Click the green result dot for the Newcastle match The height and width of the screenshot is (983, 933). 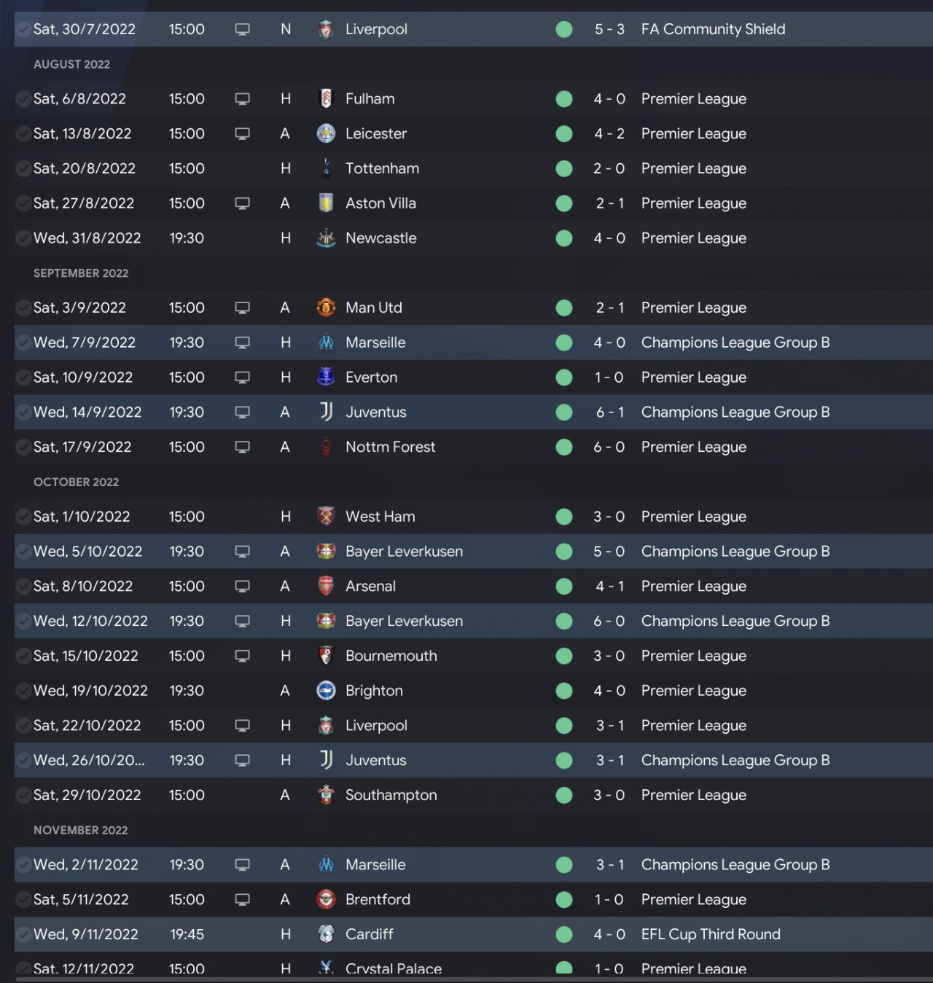pyautogui.click(x=564, y=238)
